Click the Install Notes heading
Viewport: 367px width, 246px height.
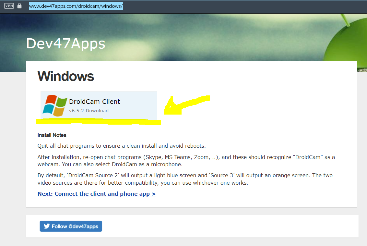52,135
